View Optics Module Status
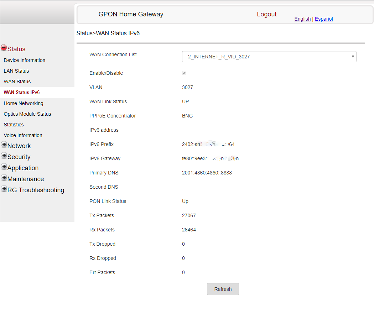The height and width of the screenshot is (319, 374). (x=27, y=114)
